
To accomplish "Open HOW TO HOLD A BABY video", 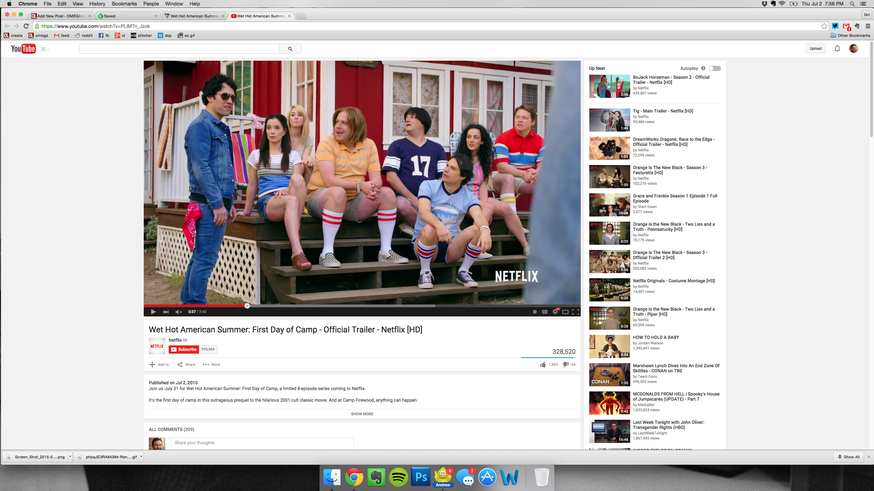I will pyautogui.click(x=656, y=337).
